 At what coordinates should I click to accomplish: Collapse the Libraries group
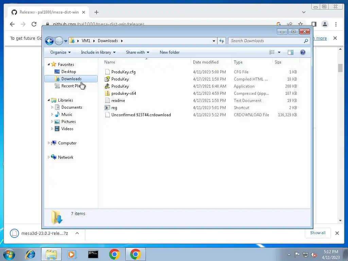[49, 100]
